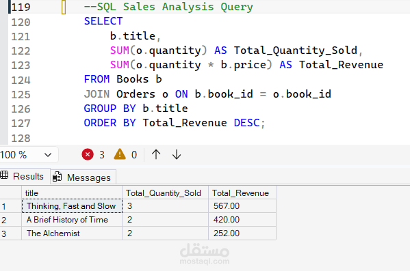
Task: Select cell Thinking, Fast and Slow
Action: tap(72, 206)
